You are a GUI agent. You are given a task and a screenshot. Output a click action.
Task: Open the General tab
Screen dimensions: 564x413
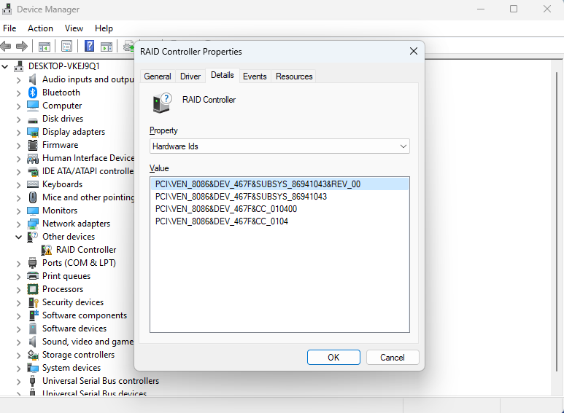point(158,76)
